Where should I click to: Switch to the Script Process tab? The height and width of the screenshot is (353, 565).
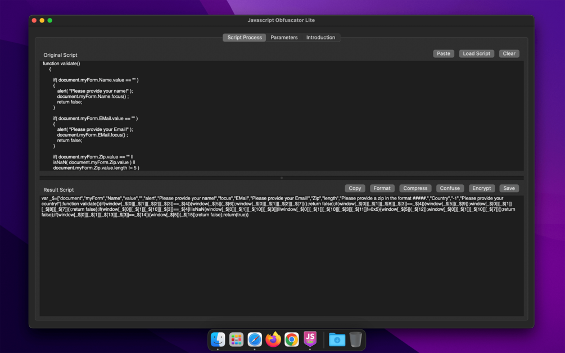(x=245, y=38)
